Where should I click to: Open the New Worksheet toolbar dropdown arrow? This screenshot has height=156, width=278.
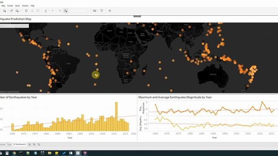coord(8,11)
